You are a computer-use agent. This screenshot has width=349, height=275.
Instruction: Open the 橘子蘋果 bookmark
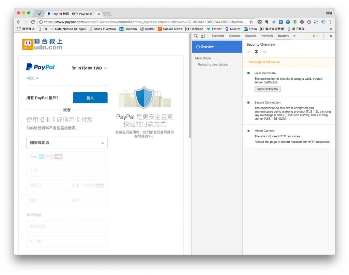(296, 29)
